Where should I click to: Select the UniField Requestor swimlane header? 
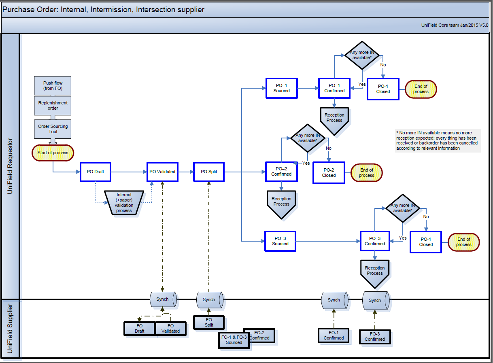pyautogui.click(x=11, y=166)
